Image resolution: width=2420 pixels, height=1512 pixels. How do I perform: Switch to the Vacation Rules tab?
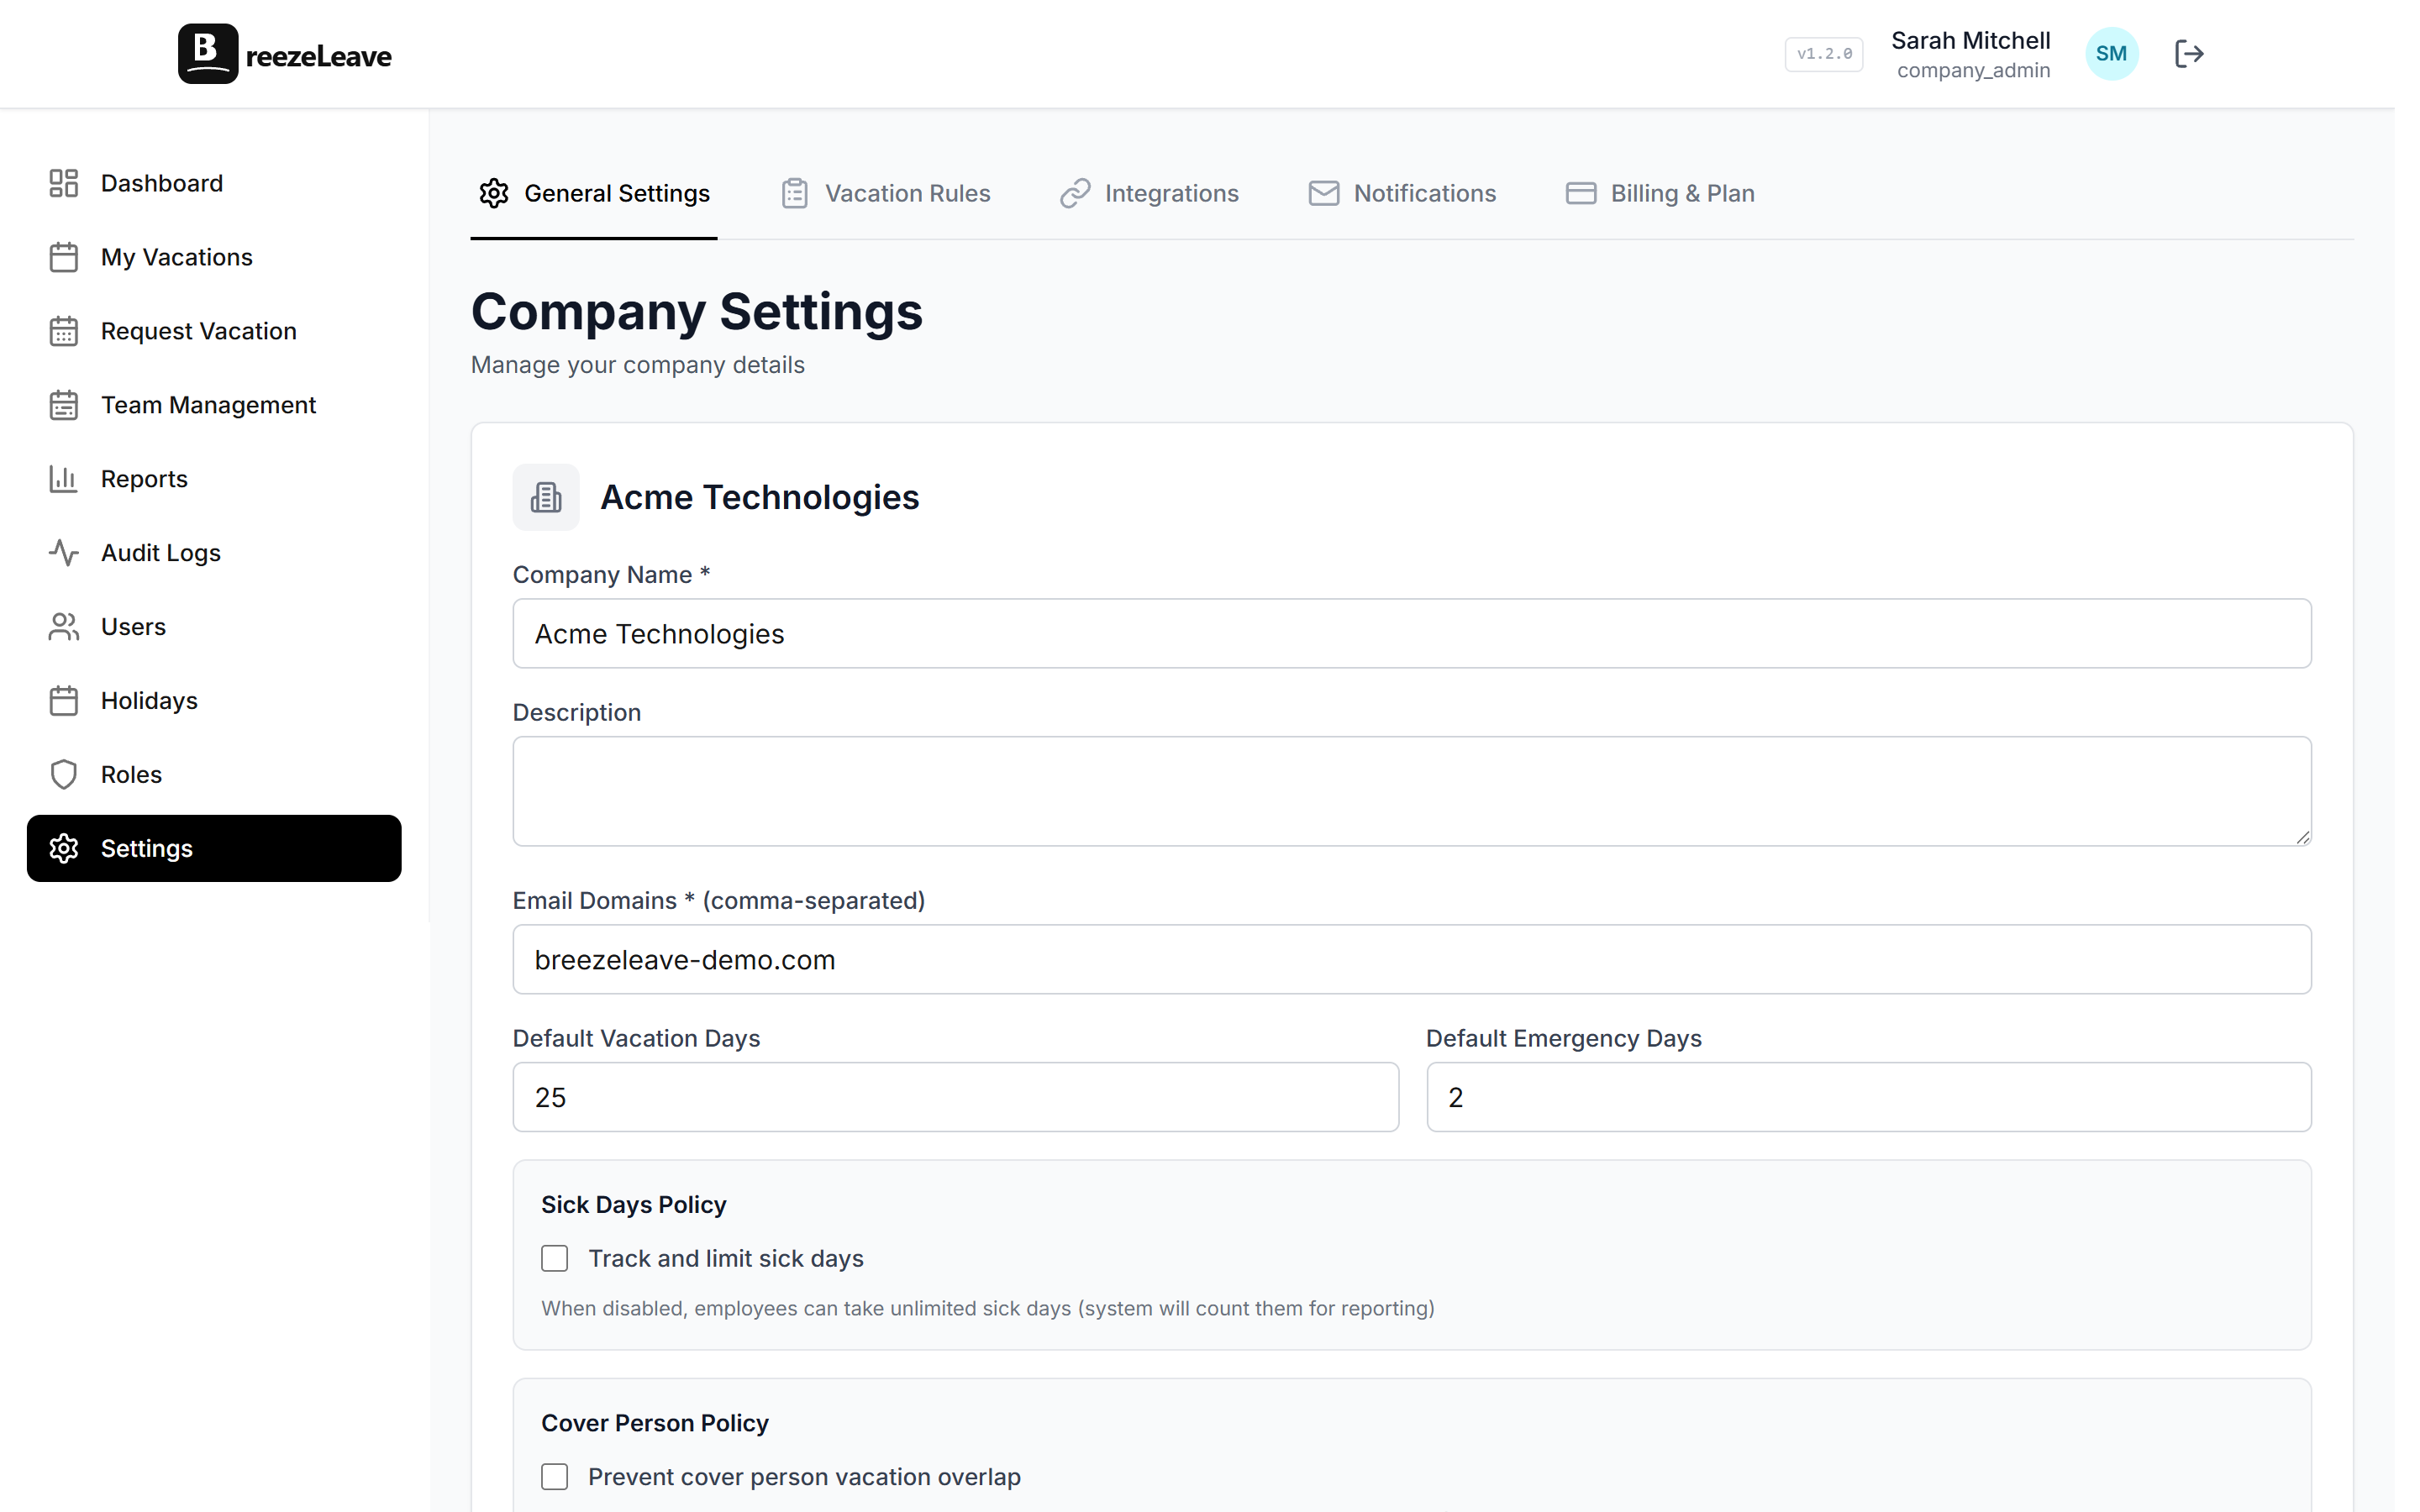click(x=886, y=193)
